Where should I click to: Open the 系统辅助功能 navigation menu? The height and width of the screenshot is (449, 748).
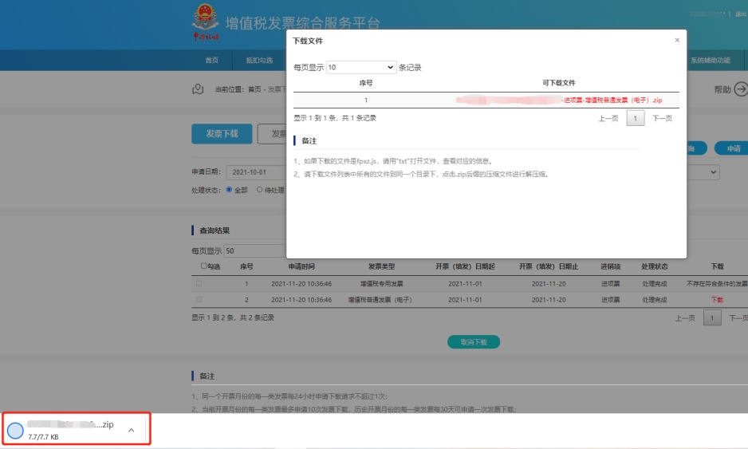pos(710,61)
